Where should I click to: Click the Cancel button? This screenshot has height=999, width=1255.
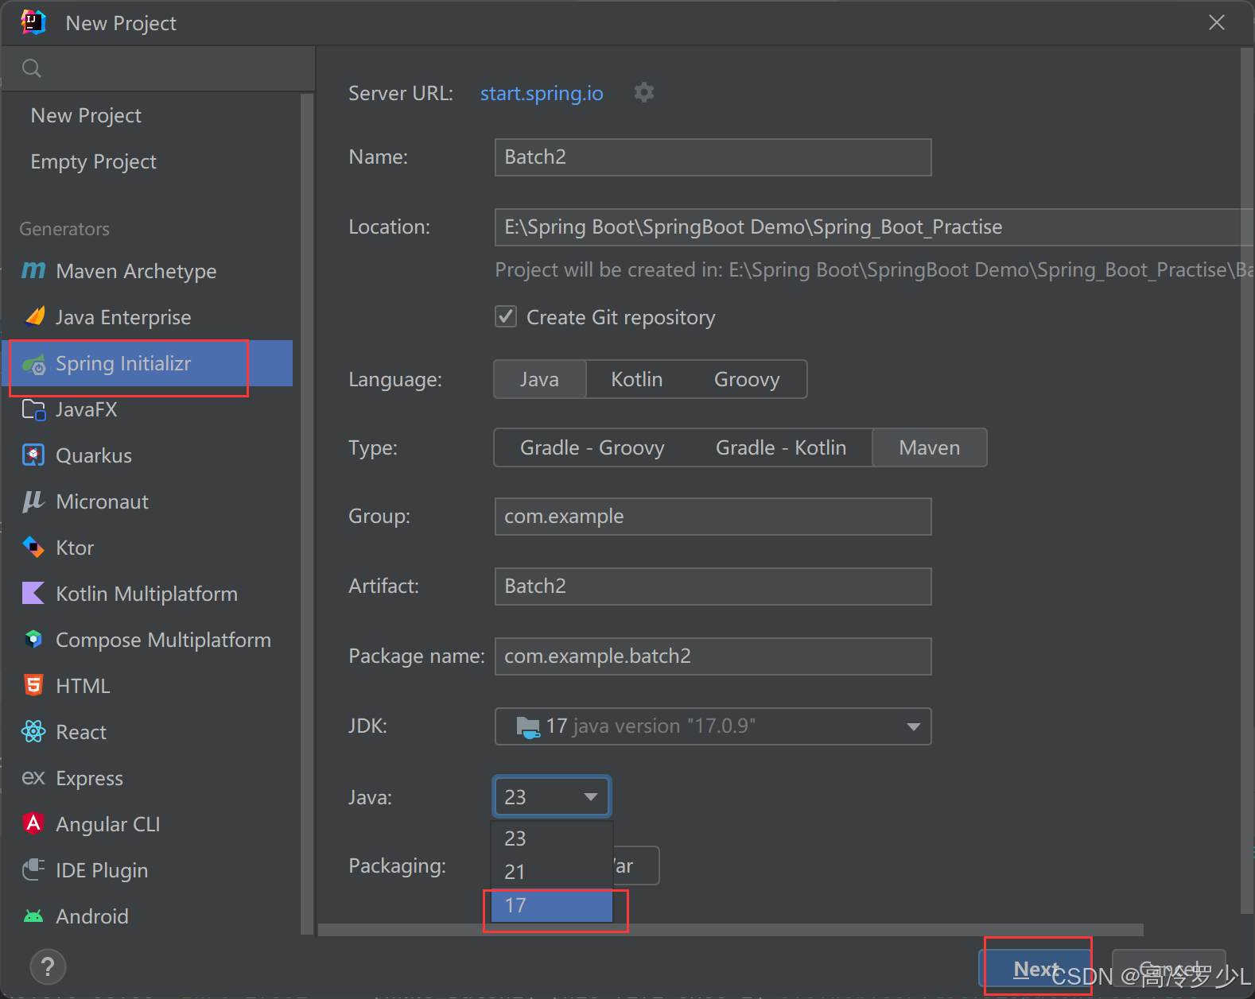click(1168, 969)
